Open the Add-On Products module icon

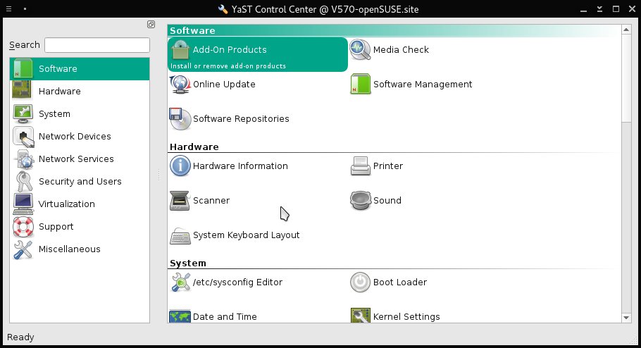[180, 50]
